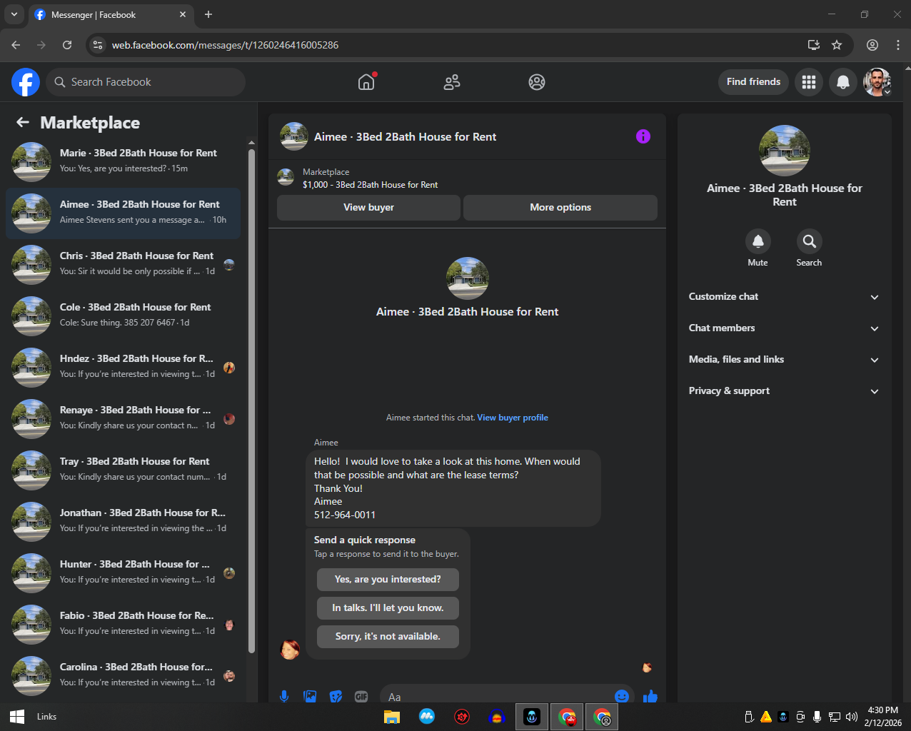Click the site information icon in address bar
This screenshot has height=731, width=911.
tap(99, 45)
